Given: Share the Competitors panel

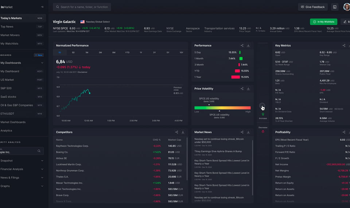Looking at the screenshot, I should pos(176,132).
